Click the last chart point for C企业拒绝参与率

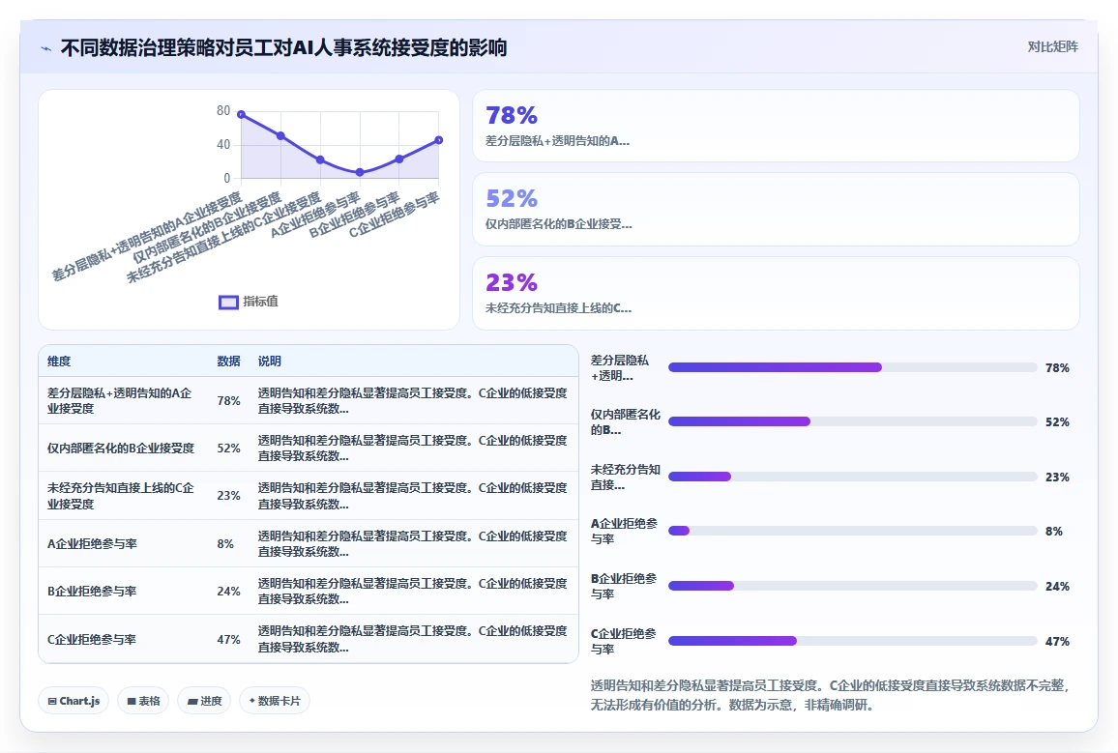pyautogui.click(x=438, y=140)
